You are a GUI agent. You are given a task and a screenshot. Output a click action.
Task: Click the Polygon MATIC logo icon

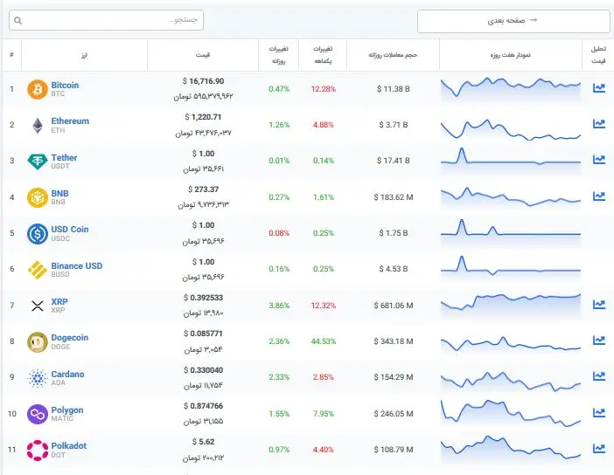pos(38,415)
